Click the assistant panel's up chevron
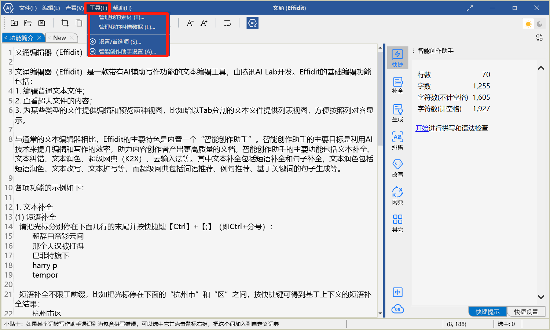This screenshot has width=550, height=330. pyautogui.click(x=541, y=68)
